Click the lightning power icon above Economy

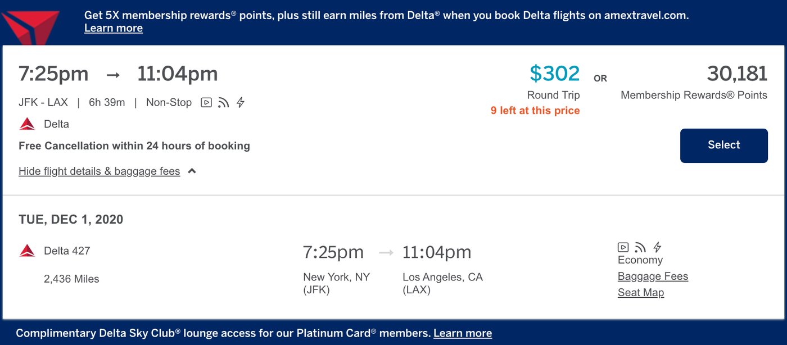coord(657,246)
